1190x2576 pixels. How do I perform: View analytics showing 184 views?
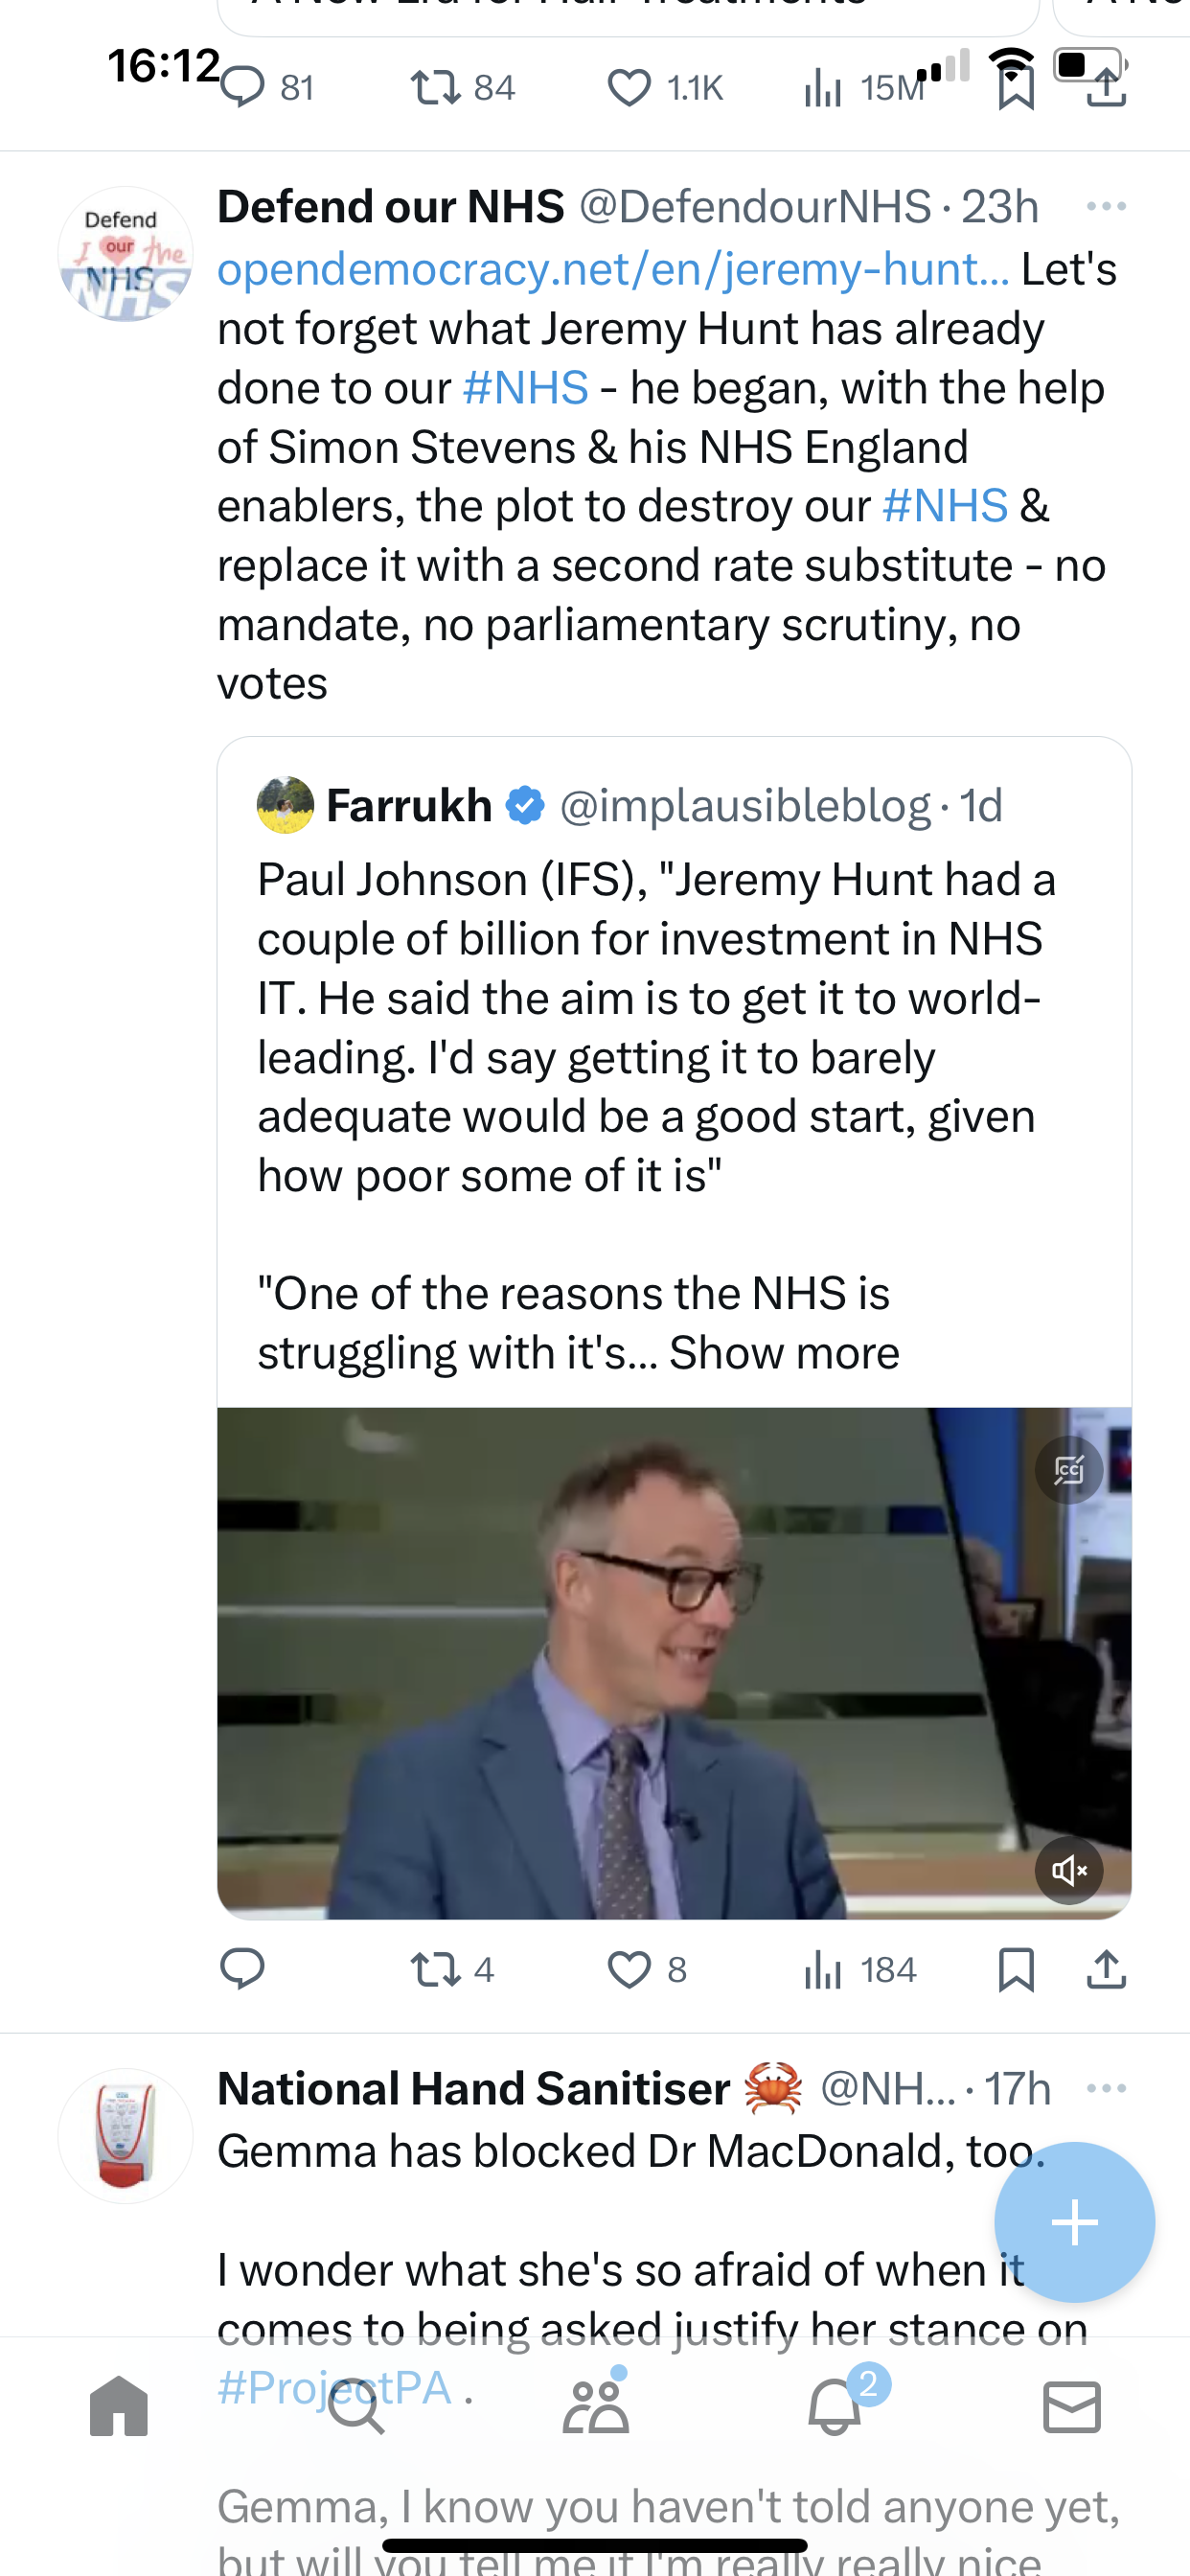pos(860,1969)
